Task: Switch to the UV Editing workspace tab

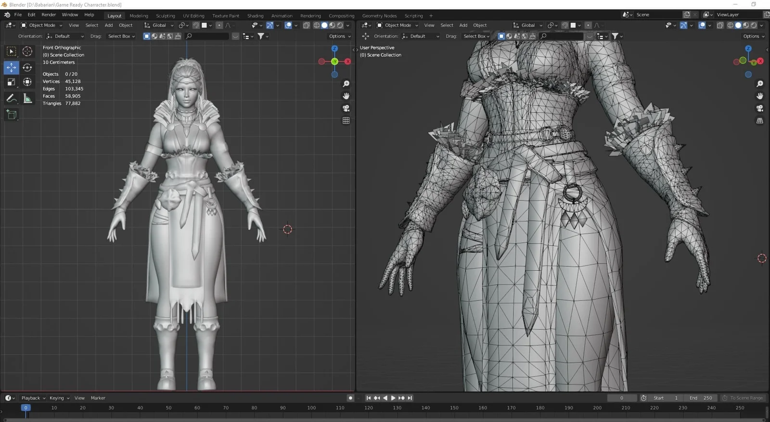Action: pos(193,16)
